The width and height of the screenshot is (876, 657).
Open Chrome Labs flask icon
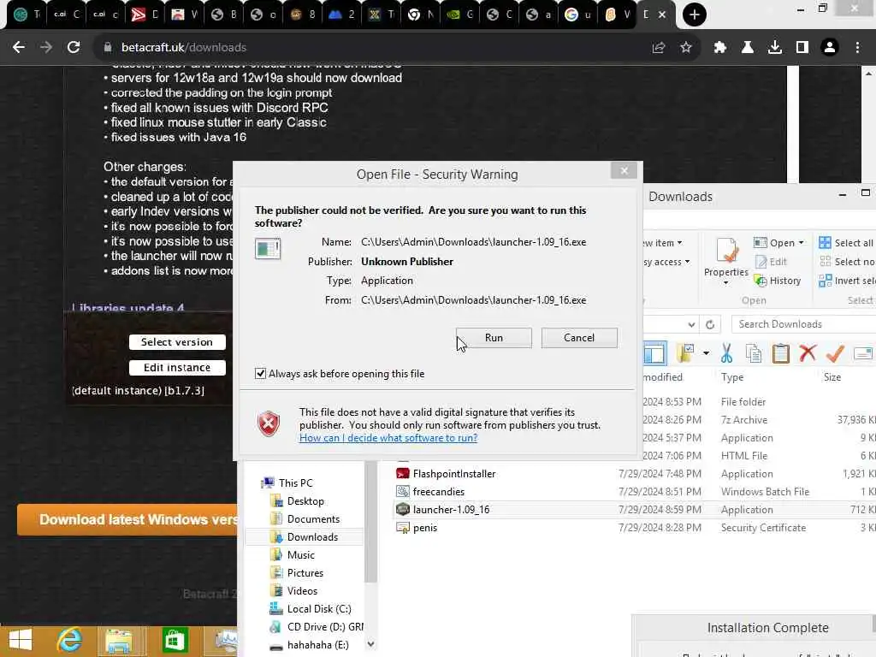(x=748, y=48)
